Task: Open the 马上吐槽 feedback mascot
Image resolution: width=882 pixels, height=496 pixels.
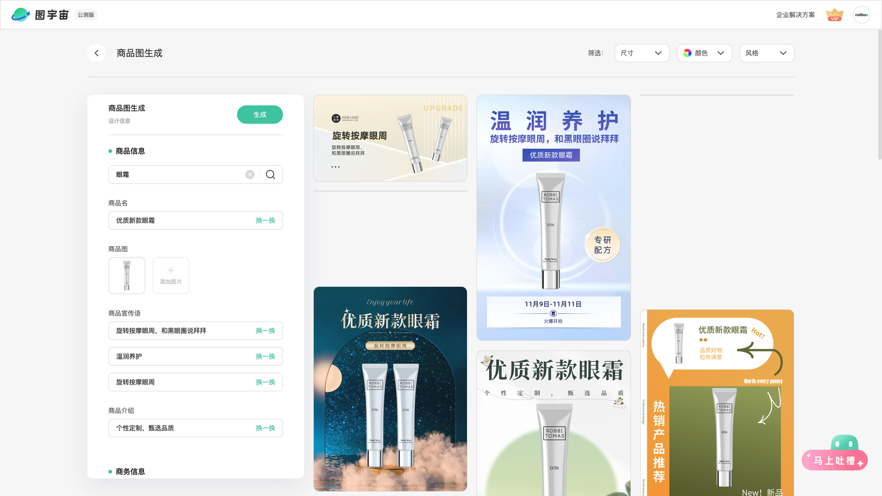Action: 835,453
